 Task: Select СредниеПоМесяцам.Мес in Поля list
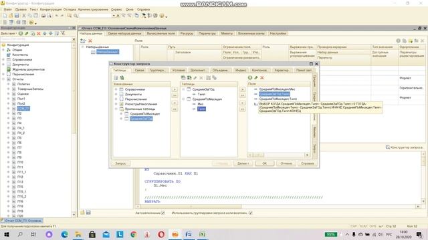click(x=277, y=89)
